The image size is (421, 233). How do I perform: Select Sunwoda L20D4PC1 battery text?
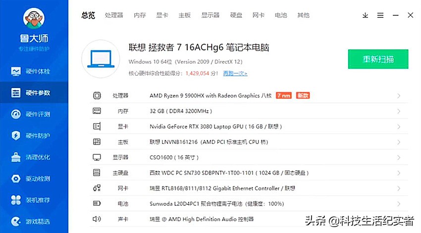click(x=216, y=204)
